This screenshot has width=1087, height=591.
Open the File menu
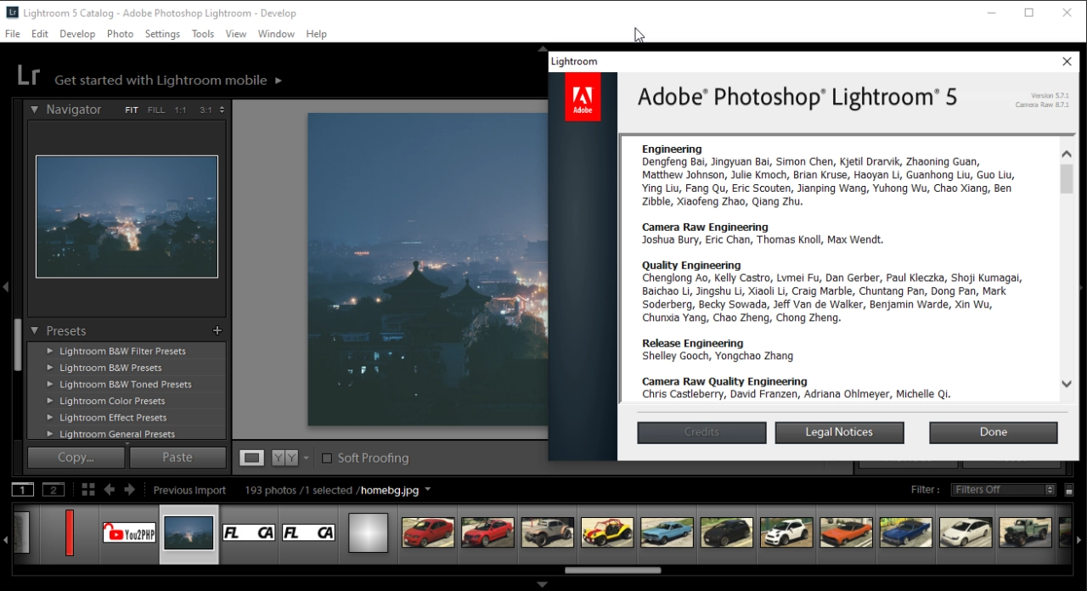[12, 34]
